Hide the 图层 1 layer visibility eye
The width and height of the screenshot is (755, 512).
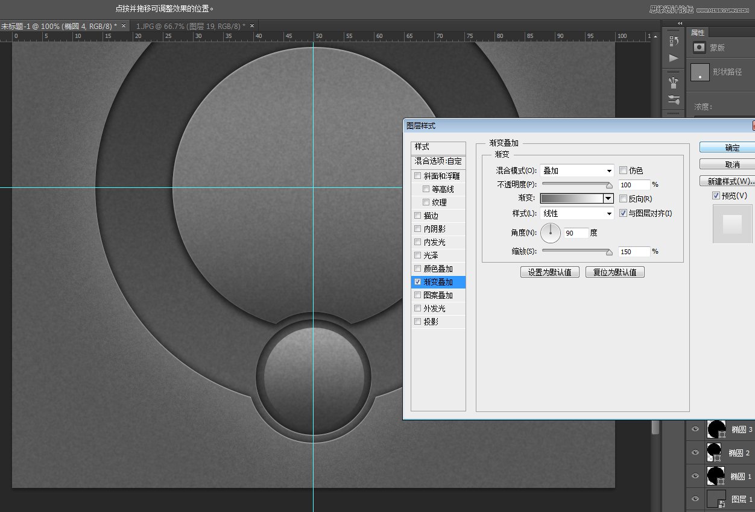point(695,498)
